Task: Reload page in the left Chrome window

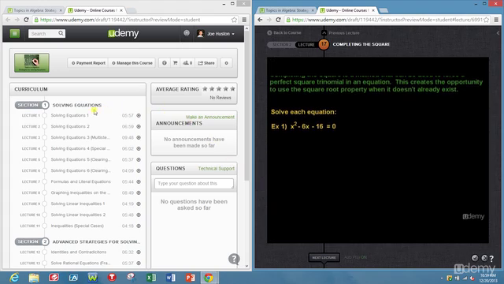Action: click(x=26, y=20)
